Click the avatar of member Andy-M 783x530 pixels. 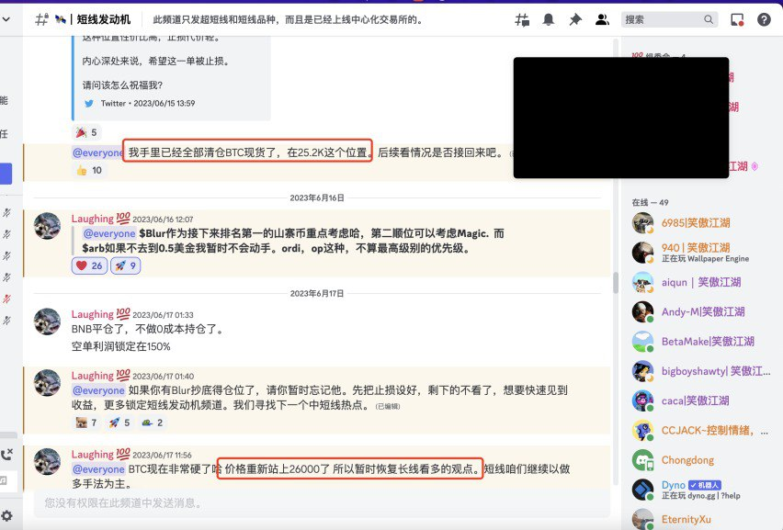click(642, 312)
